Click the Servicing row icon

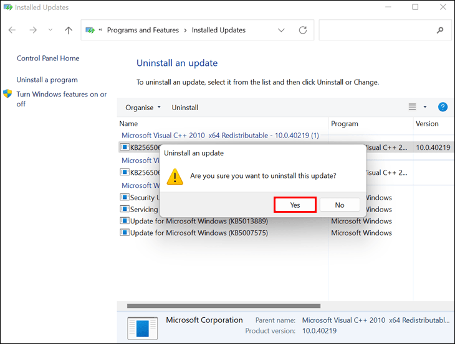click(x=125, y=209)
